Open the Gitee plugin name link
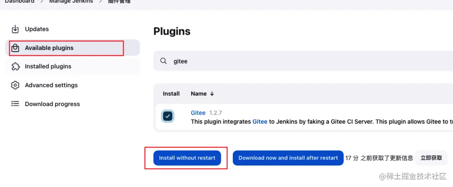 click(198, 113)
